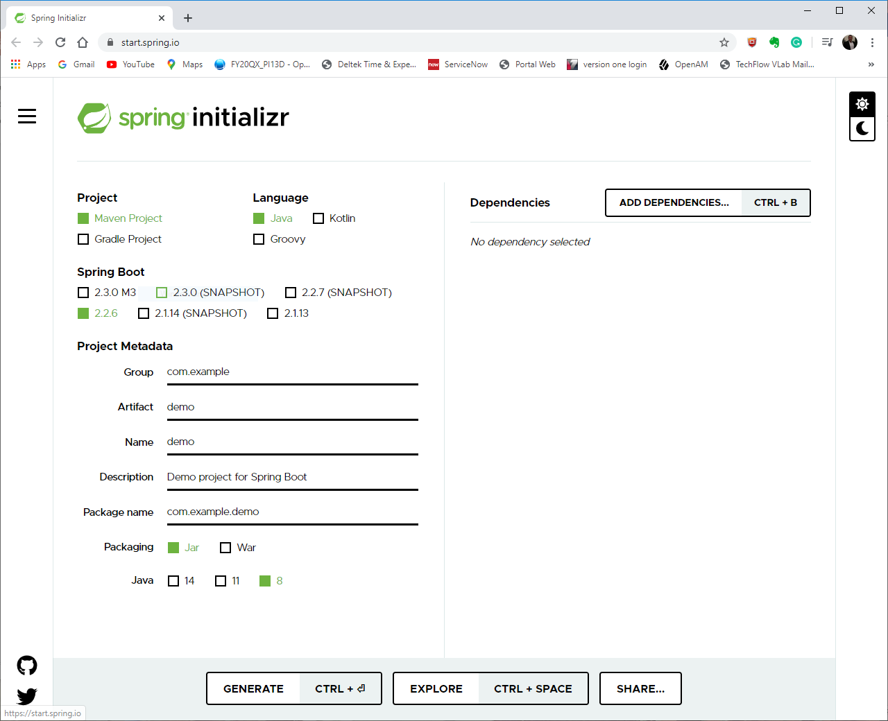The image size is (888, 721).
Task: Select Spring Boot 2.3.0 M3
Action: coord(107,293)
